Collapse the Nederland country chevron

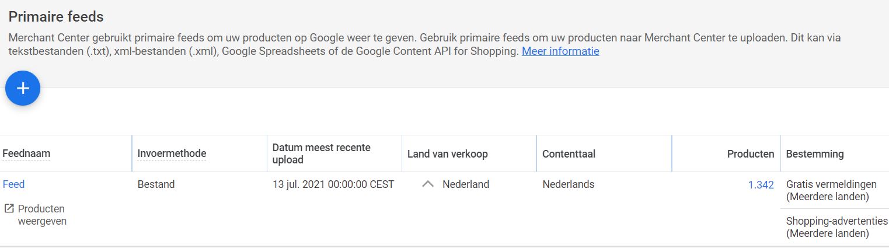pyautogui.click(x=428, y=184)
